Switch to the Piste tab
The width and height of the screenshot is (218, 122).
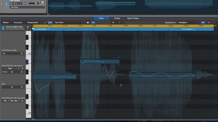click(102, 18)
